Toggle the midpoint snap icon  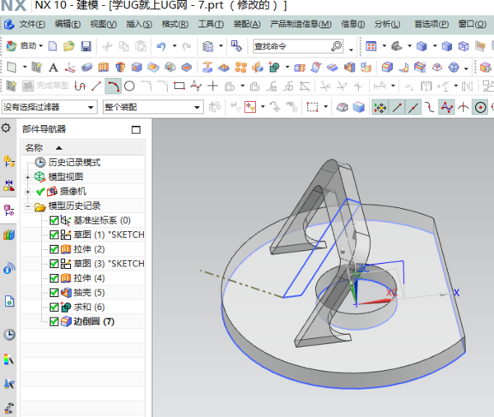click(413, 108)
